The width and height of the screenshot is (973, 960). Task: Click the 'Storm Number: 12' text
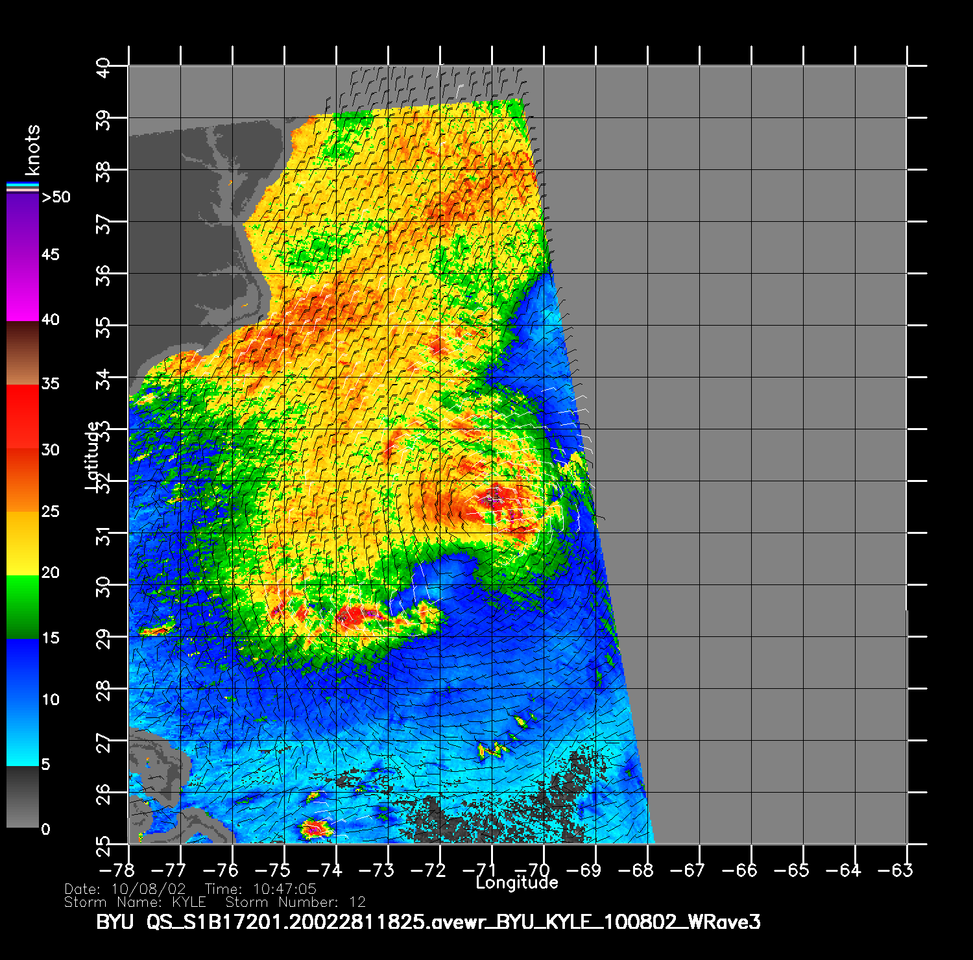(296, 902)
